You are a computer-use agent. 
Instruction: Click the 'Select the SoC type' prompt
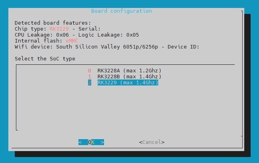coord(45,59)
